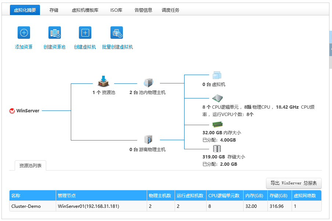
Task: Click the storage '已分配: 2.00 GB' text
Action: (220, 164)
